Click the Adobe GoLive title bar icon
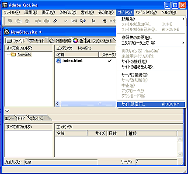The width and height of the screenshot is (188, 174). 5,5
